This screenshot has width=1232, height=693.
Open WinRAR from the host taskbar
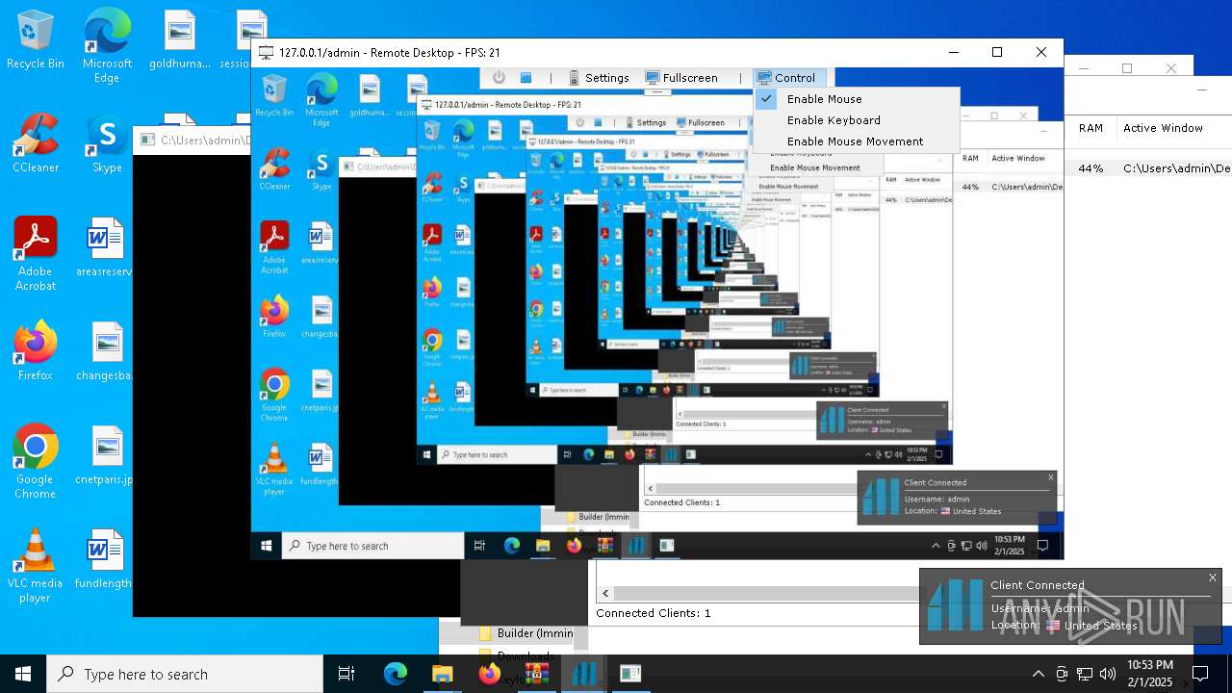pyautogui.click(x=536, y=674)
